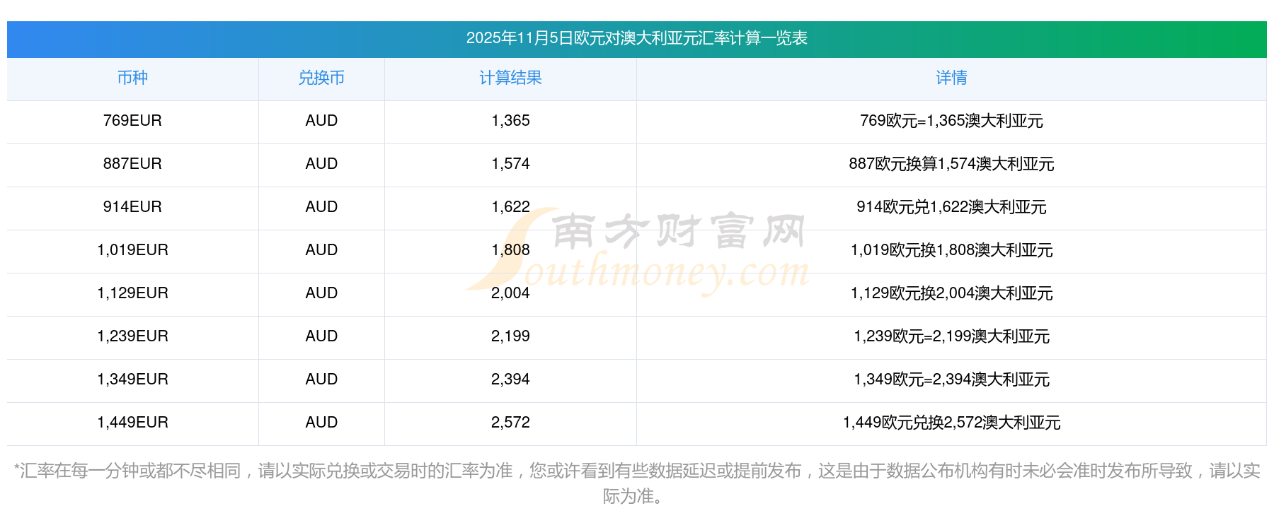Click the 兑换币 column header
The image size is (1274, 518).
tap(321, 78)
